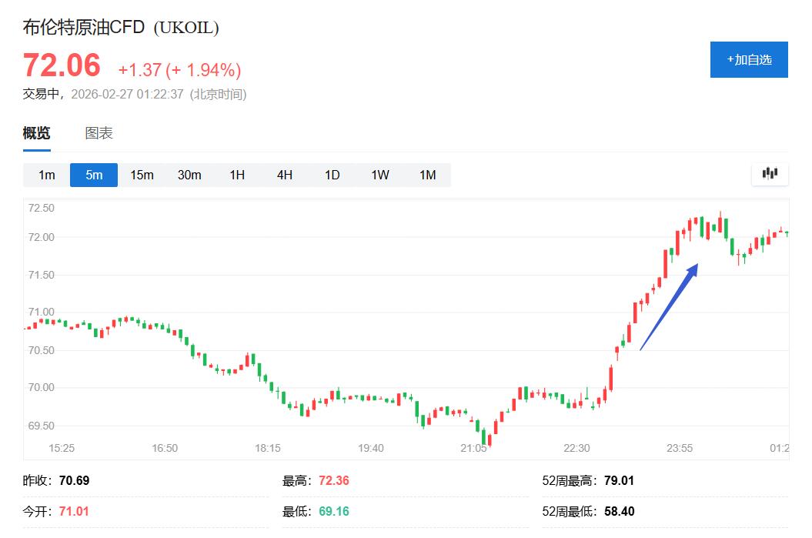The width and height of the screenshot is (812, 538).
Task: Click the current price 72.06
Action: coord(62,66)
